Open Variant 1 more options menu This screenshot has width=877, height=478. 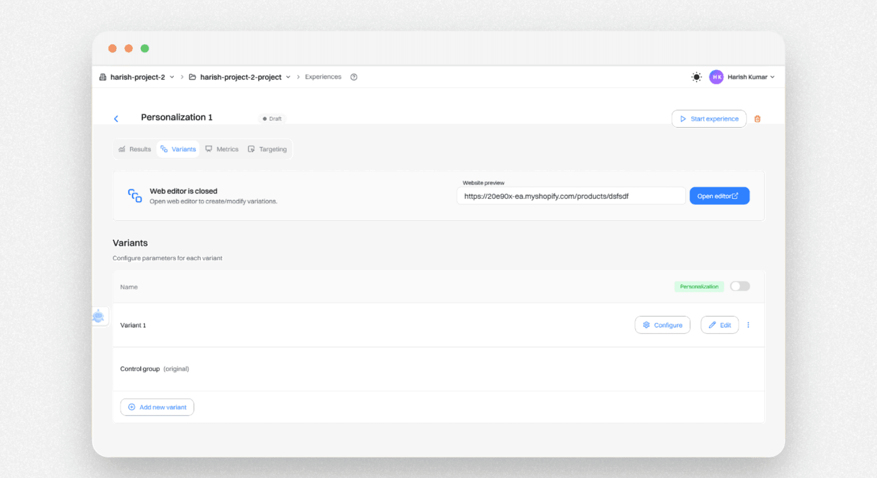click(748, 325)
